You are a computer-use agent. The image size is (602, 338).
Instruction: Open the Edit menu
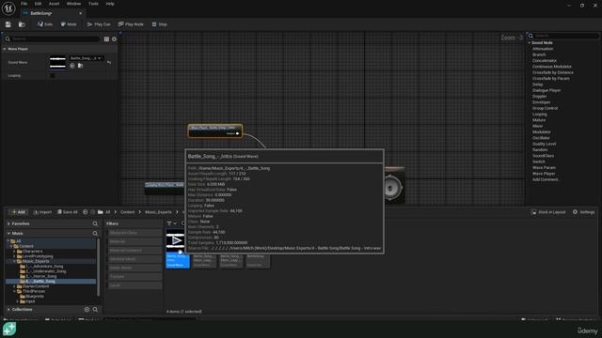tap(38, 4)
